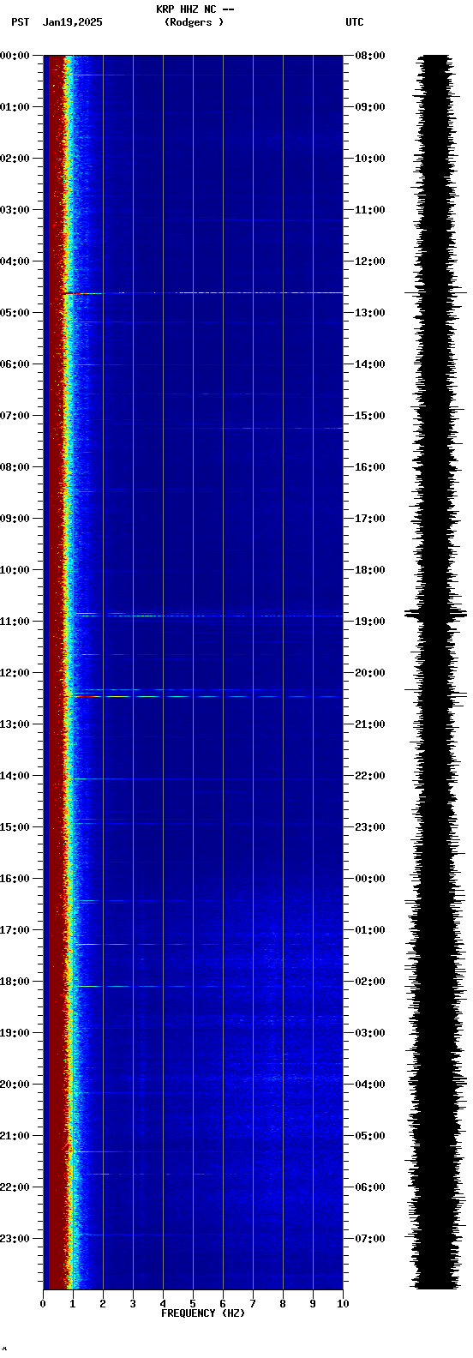Click the 5 Hz frequency axis label
The height and width of the screenshot is (1358, 473).
(x=193, y=1304)
